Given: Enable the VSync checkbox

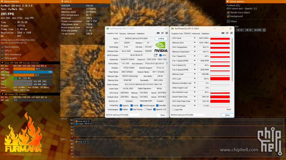Looking at the screenshot, I should (x=228, y=21).
